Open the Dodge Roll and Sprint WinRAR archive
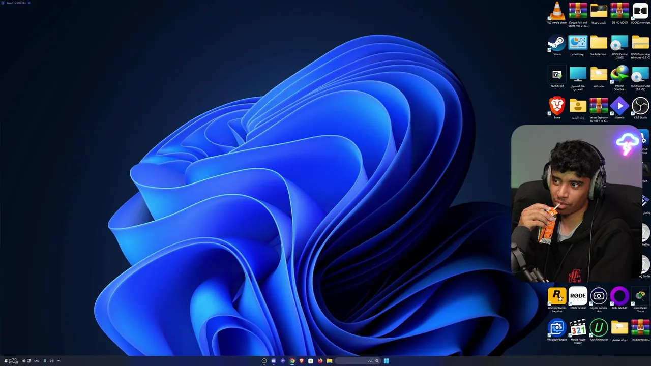651x366 pixels. (578, 15)
